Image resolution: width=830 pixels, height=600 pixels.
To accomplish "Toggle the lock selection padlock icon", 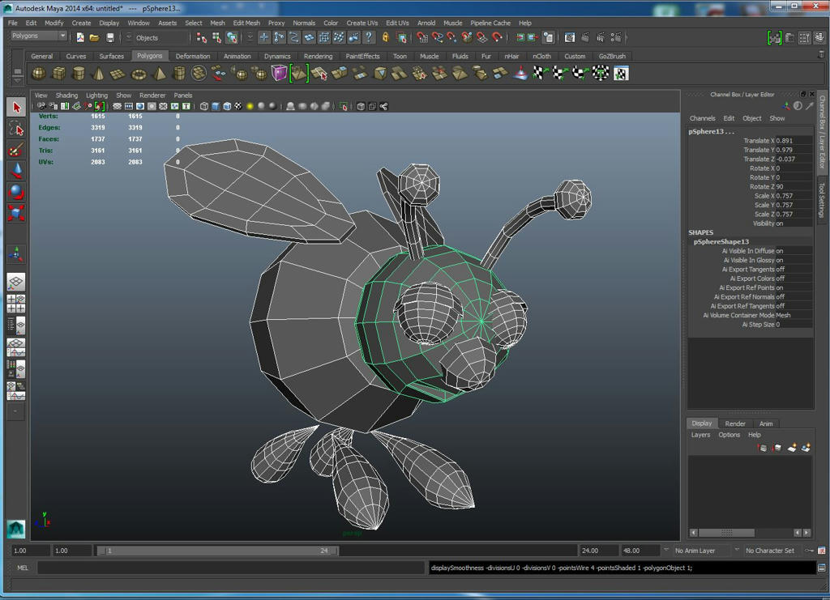I will point(385,37).
